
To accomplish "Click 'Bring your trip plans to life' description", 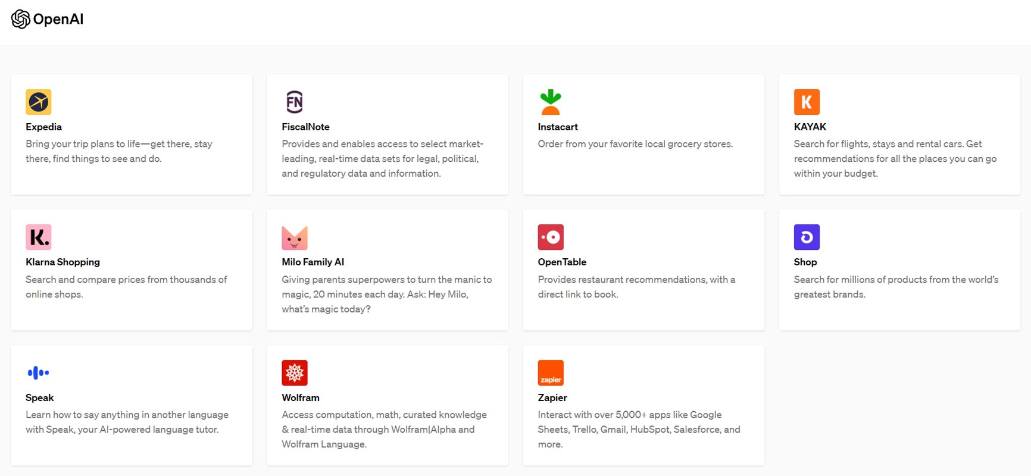I will pos(119,151).
